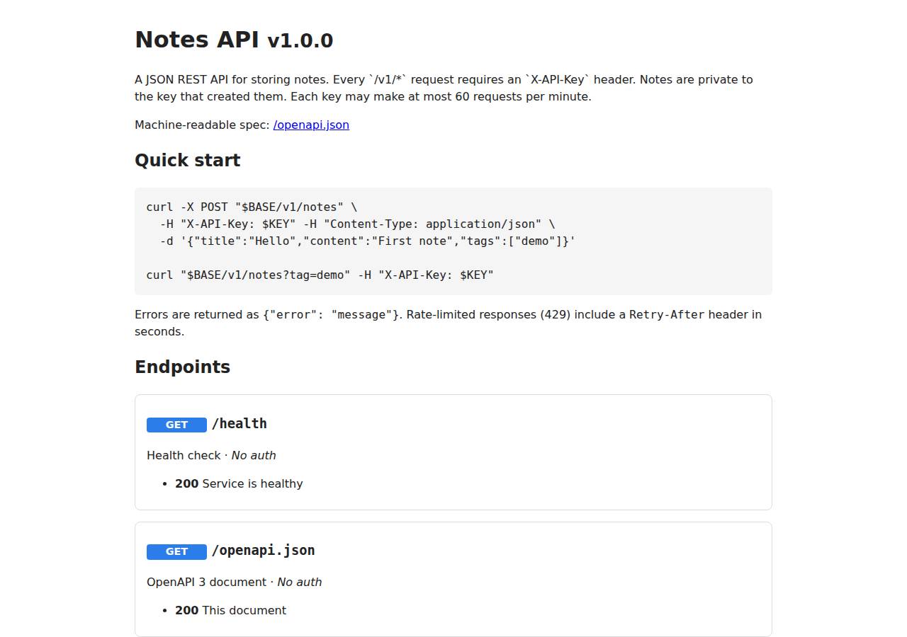Click the Endpoints heading
The image size is (907, 637).
pos(183,367)
